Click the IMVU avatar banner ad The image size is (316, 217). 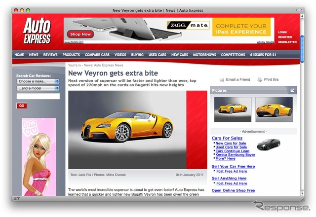(39, 157)
